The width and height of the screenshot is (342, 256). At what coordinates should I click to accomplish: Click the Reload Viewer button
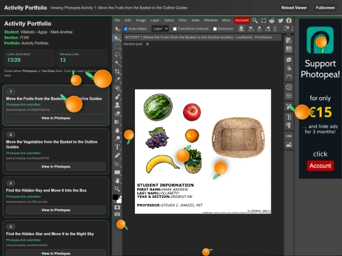coord(294,8)
